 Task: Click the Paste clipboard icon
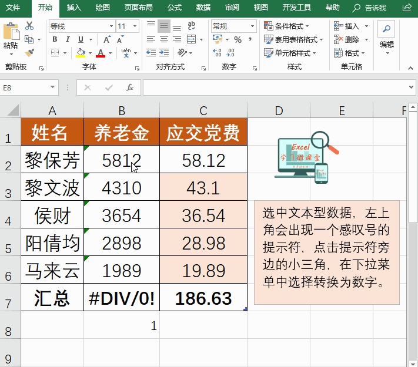(x=11, y=32)
